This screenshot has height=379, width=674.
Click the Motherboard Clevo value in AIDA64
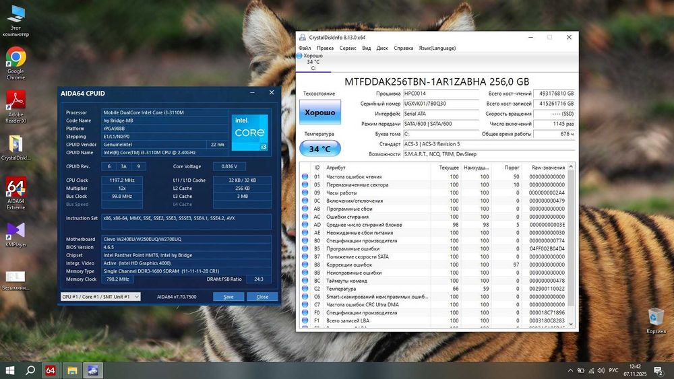186,239
